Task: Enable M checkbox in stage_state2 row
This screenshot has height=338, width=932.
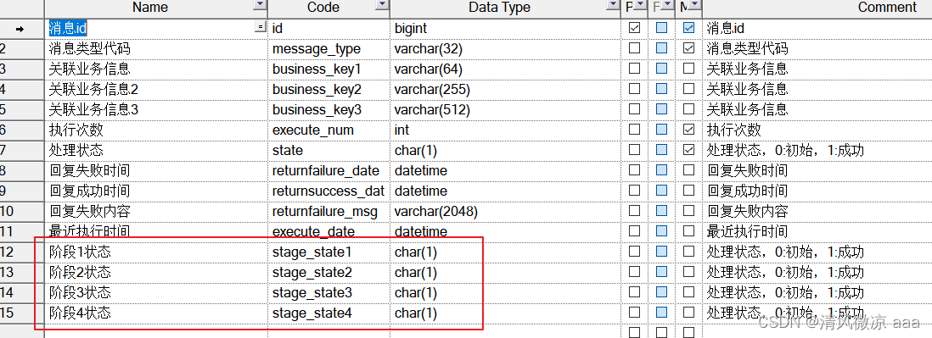Action: tap(688, 272)
